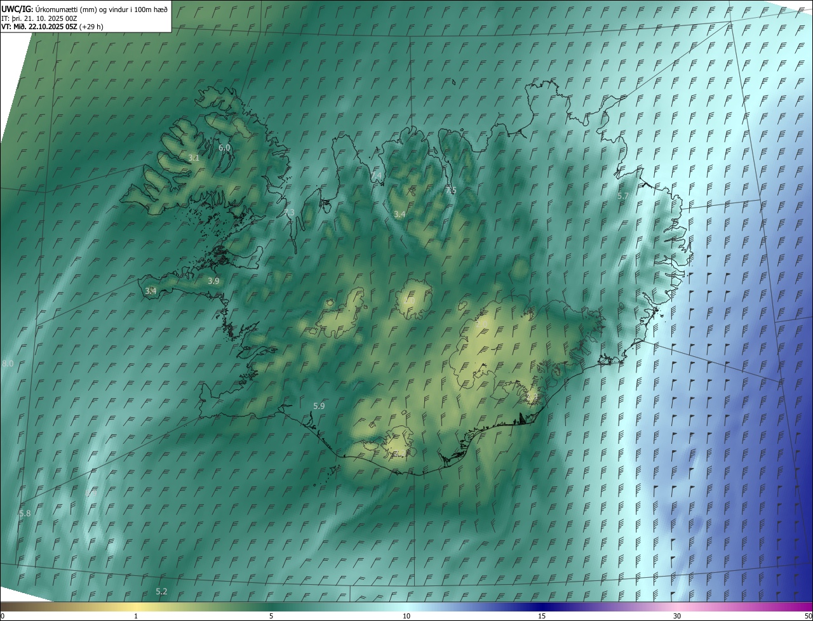Image resolution: width=813 pixels, height=621 pixels.
Task: Click the pink color scale segment above '30'
Action: (x=677, y=606)
